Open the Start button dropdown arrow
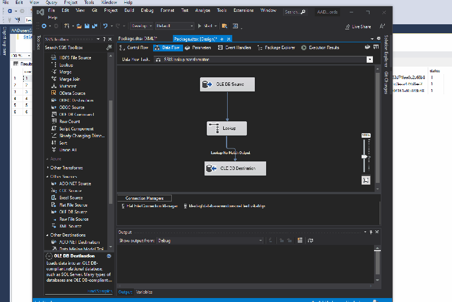Image resolution: width=452 pixels, height=302 pixels. click(x=215, y=26)
